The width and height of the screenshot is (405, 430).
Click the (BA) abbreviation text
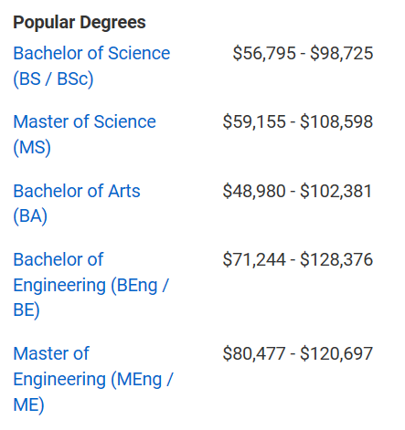pyautogui.click(x=30, y=216)
